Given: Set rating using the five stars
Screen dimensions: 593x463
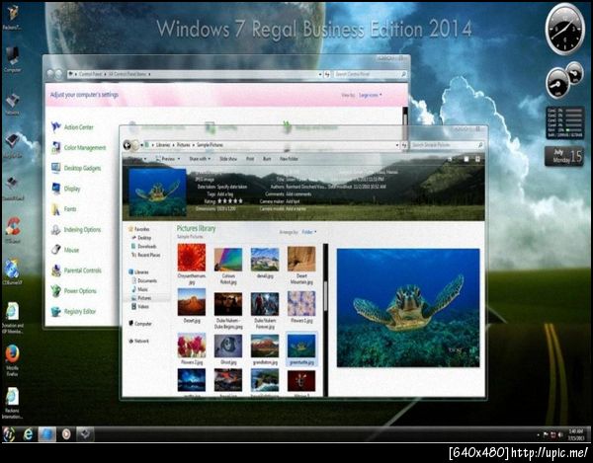Looking at the screenshot, I should (230, 201).
